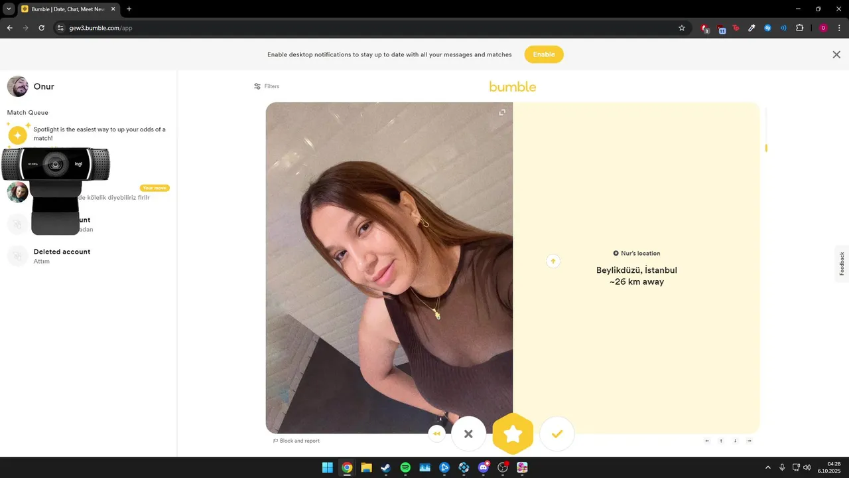Open File Explorer from the taskbar
The image size is (849, 478).
(366, 467)
